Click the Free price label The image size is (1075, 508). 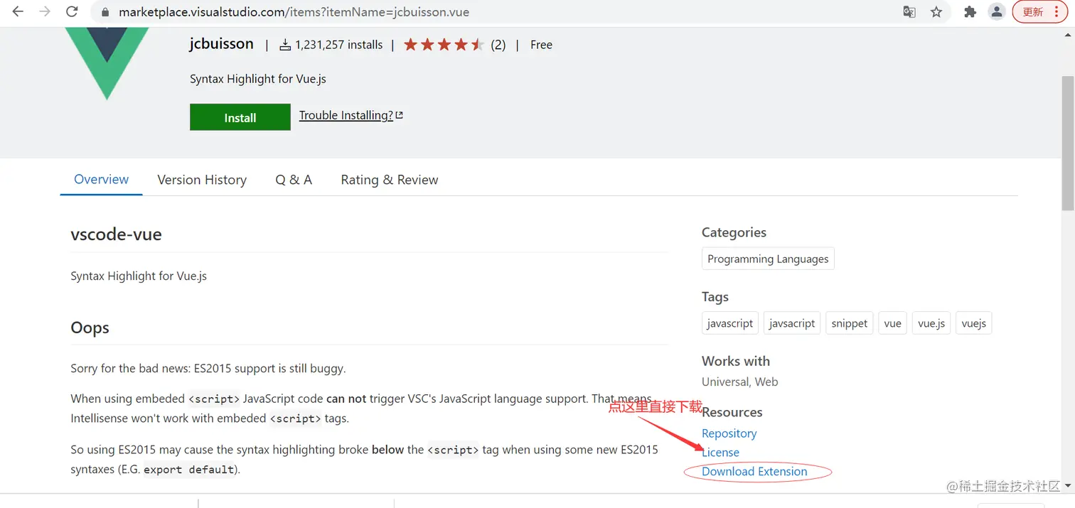[x=541, y=45]
